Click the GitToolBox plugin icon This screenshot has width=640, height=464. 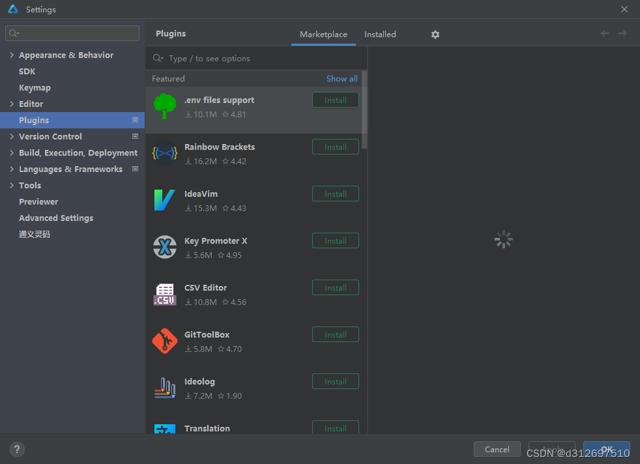pyautogui.click(x=164, y=341)
